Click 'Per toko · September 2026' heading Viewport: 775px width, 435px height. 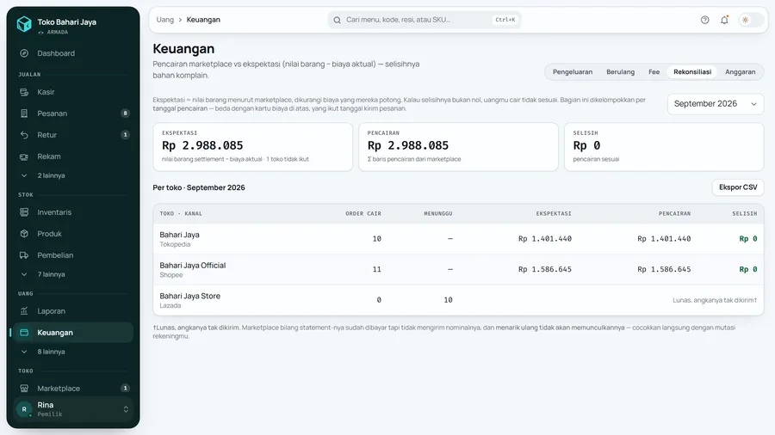point(199,187)
